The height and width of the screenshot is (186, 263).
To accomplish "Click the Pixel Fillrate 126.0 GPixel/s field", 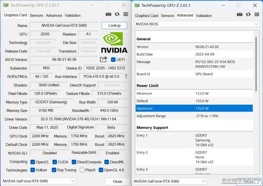I will pyautogui.click(x=45, y=94).
